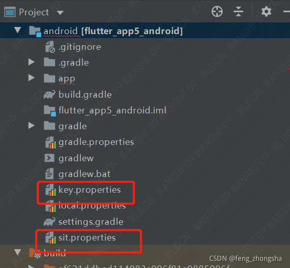Expand the gradle folder arrow
The image size is (290, 268).
(31, 126)
